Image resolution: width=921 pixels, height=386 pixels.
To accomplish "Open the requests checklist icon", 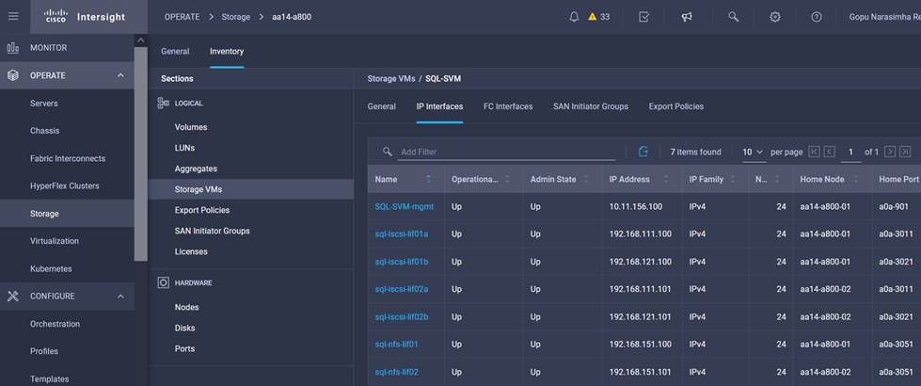I will click(x=643, y=17).
